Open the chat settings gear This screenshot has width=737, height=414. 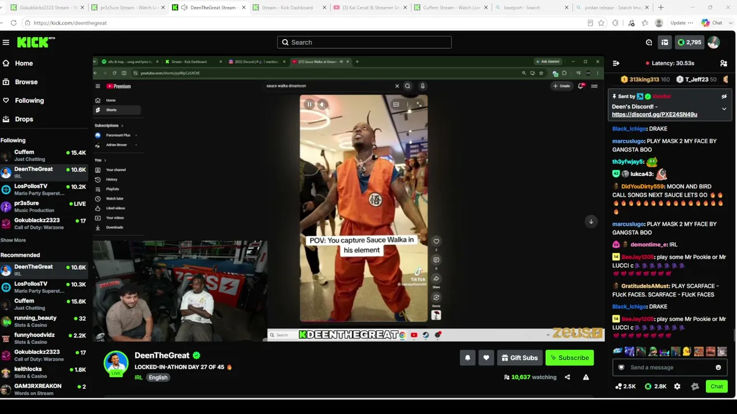[677, 386]
